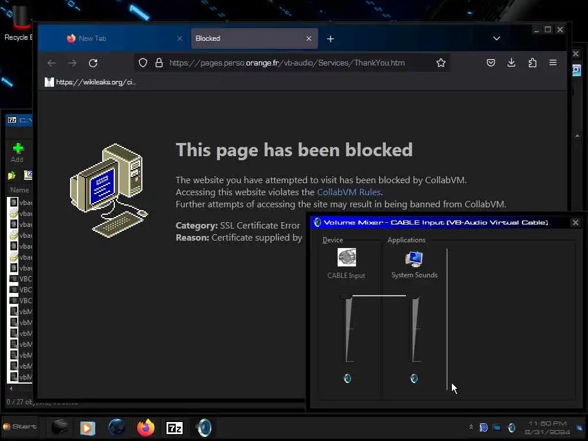This screenshot has height=441, width=588.
Task: Click the padlock site information icon
Action: click(159, 63)
